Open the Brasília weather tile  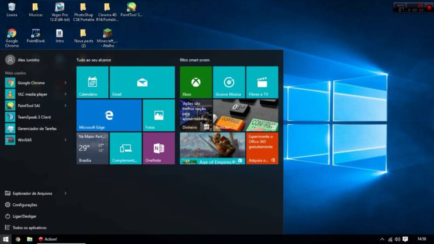click(x=92, y=148)
